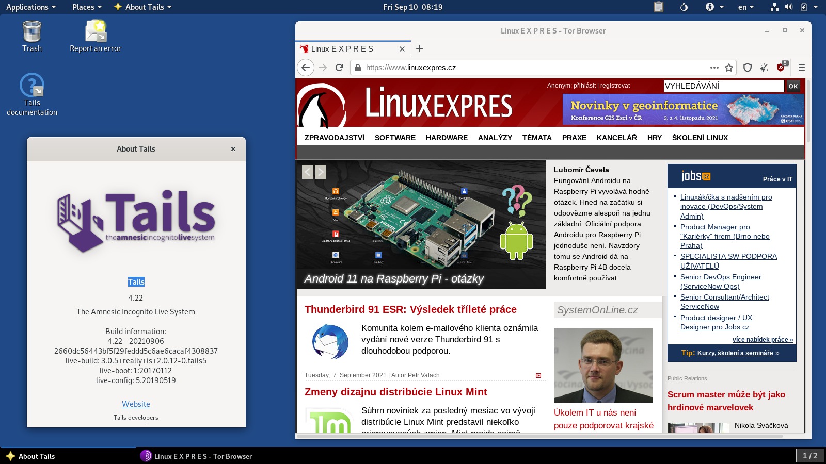826x464 pixels.
Task: Open the About Tails app menu
Action: tap(143, 7)
